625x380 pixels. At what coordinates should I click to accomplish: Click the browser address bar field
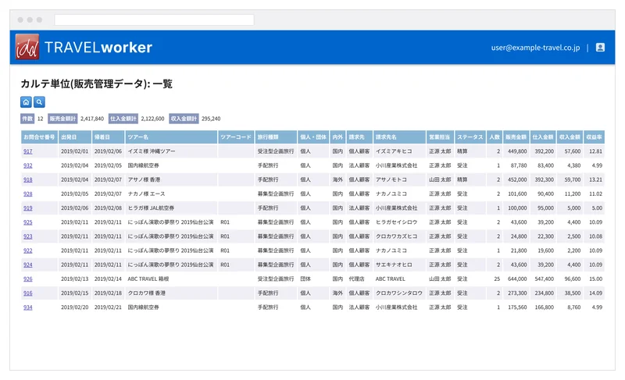click(x=154, y=20)
